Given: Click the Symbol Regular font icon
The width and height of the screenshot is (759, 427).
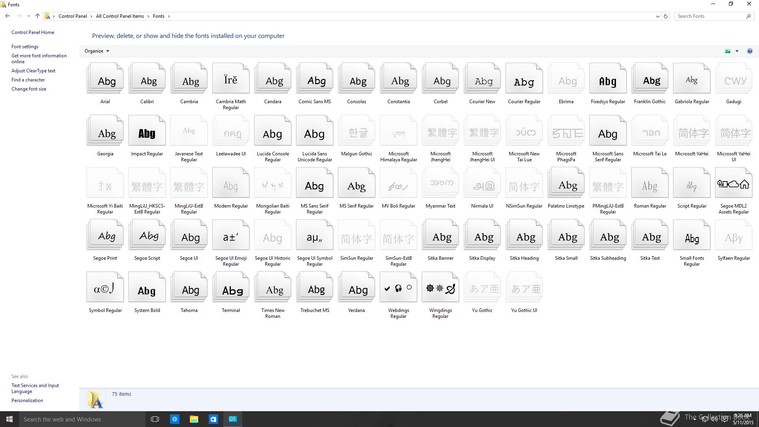Looking at the screenshot, I should 105,289.
